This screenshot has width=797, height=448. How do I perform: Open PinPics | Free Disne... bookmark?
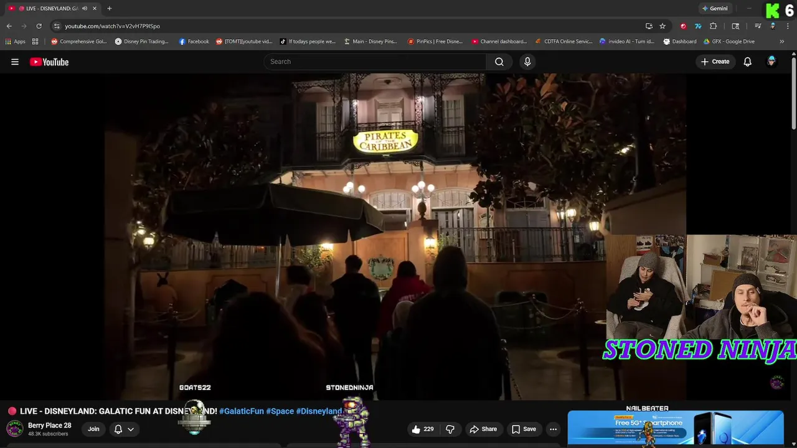tap(435, 42)
